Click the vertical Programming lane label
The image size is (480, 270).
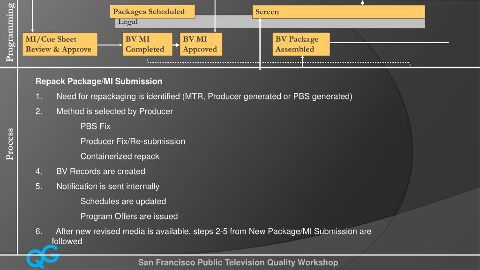[9, 32]
